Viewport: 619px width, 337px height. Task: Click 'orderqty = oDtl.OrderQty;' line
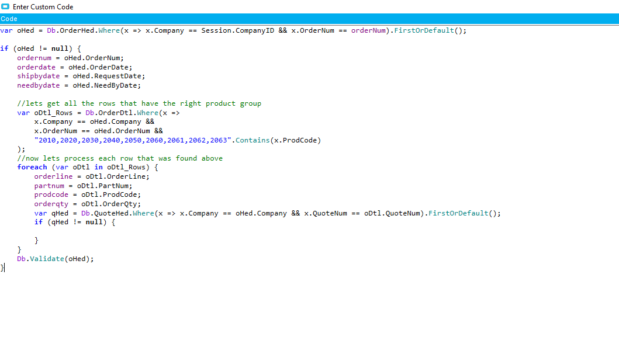coord(87,204)
